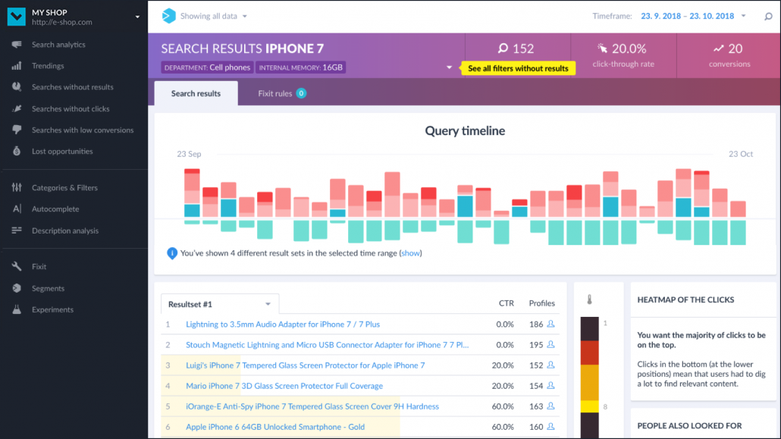Navigate to Searches with low conversions

click(83, 130)
